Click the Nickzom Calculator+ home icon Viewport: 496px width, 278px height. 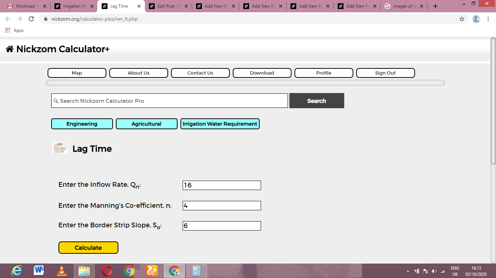10,49
